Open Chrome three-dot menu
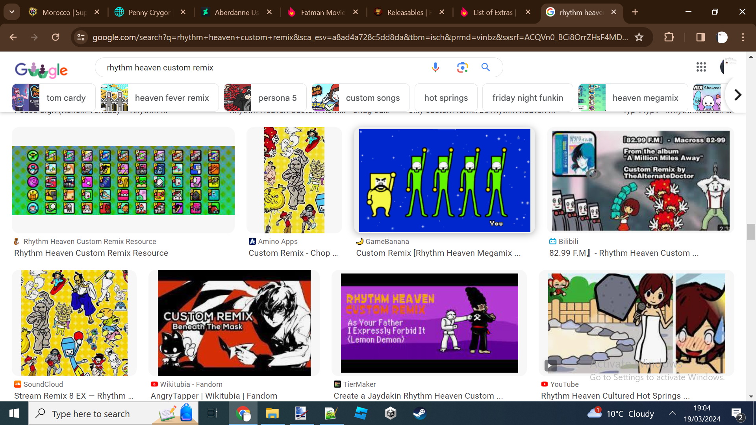Viewport: 756px width, 425px height. click(x=743, y=37)
